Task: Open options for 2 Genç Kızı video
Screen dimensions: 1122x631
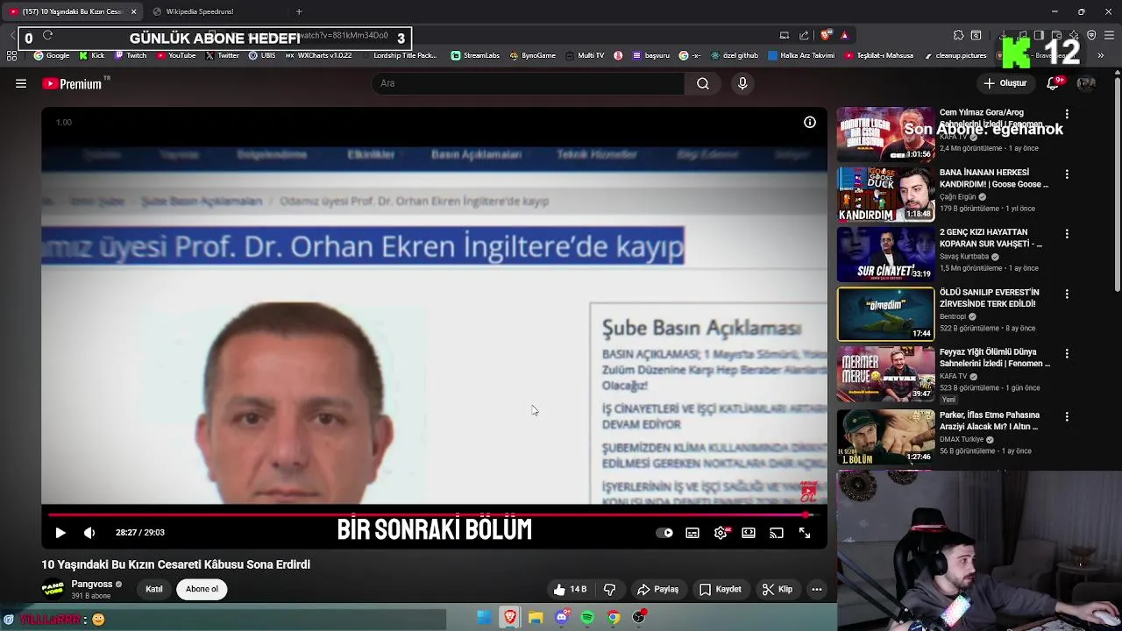Action: coord(1067,234)
